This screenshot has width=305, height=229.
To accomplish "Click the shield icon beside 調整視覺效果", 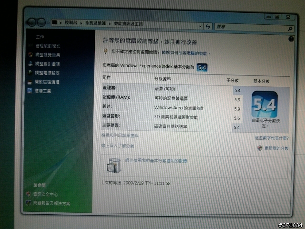I will [30, 55].
